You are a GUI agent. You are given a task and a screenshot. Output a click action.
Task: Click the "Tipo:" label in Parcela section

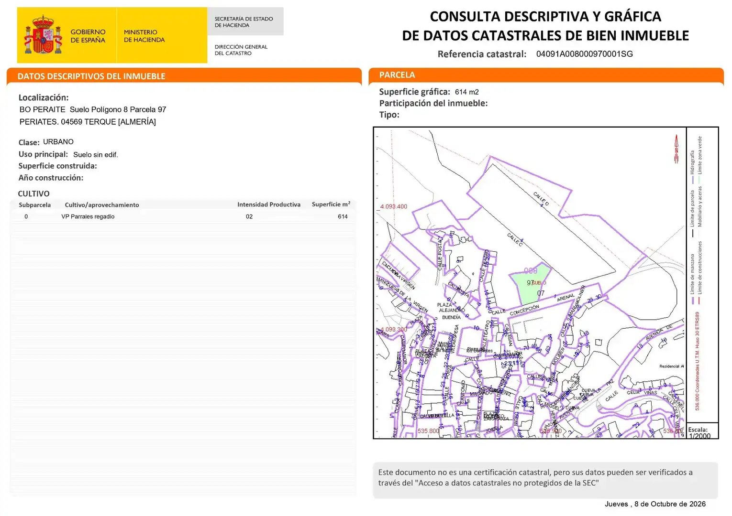[389, 115]
